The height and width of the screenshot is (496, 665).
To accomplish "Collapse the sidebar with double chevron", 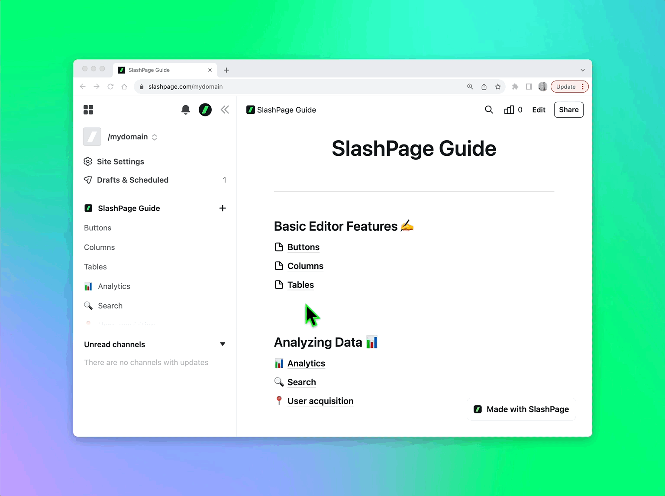I will click(x=225, y=110).
